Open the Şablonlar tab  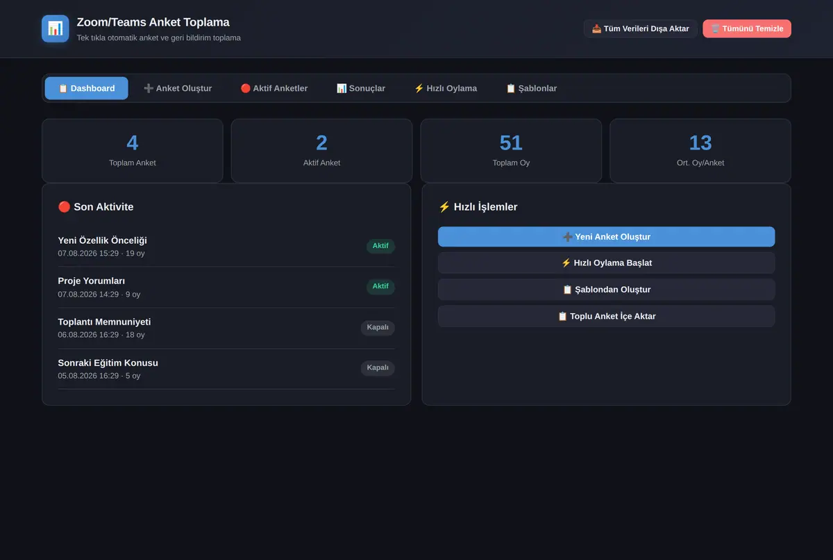tap(531, 88)
